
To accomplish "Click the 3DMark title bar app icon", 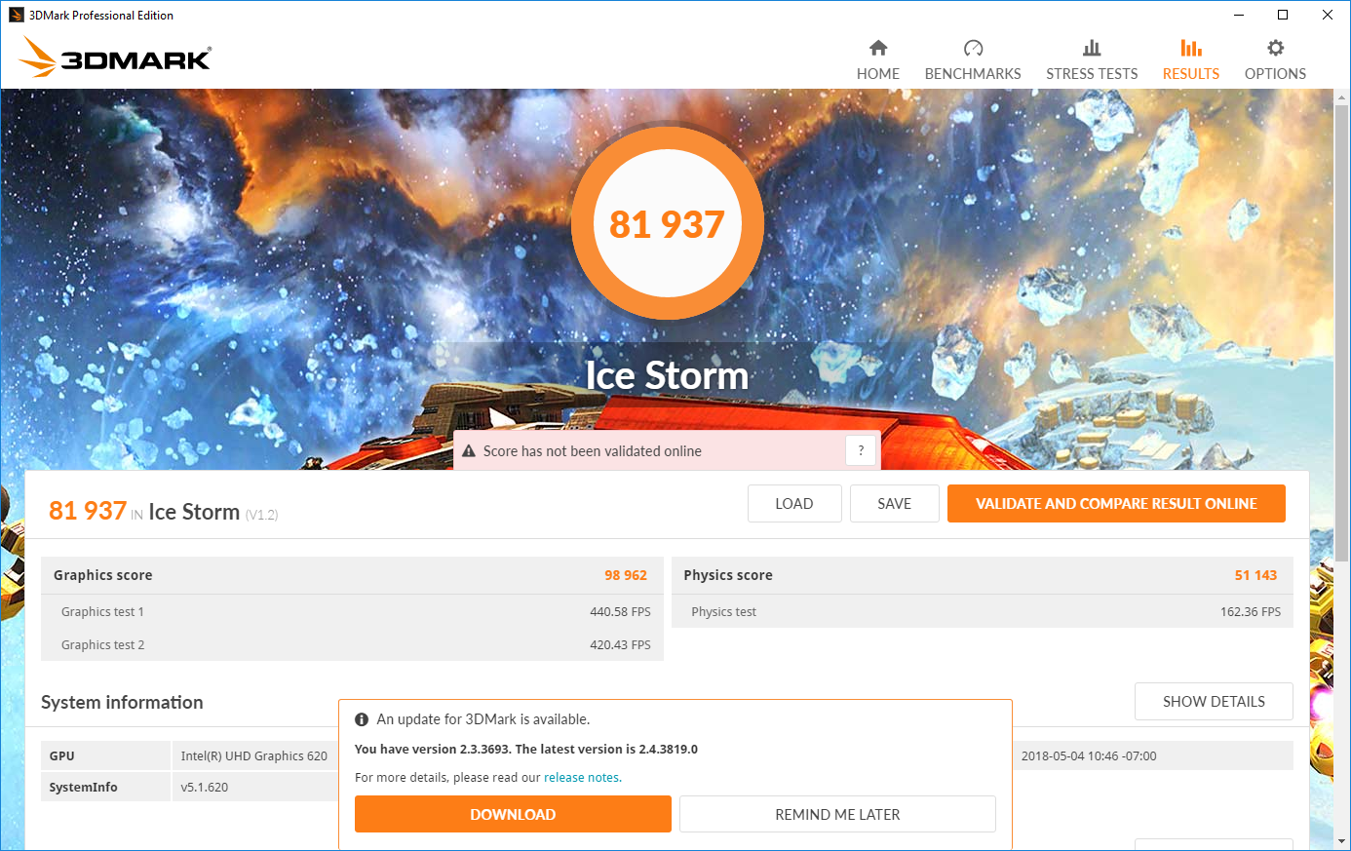I will click(16, 15).
